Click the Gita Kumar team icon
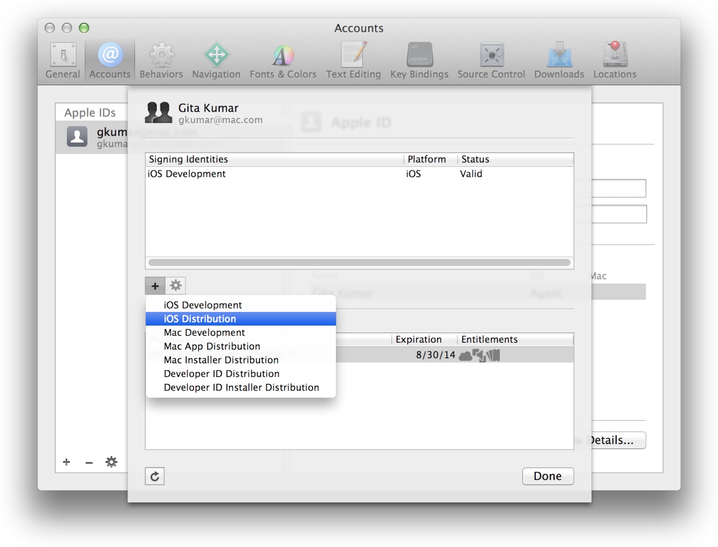Screen dimensions: 718x547 (159, 113)
